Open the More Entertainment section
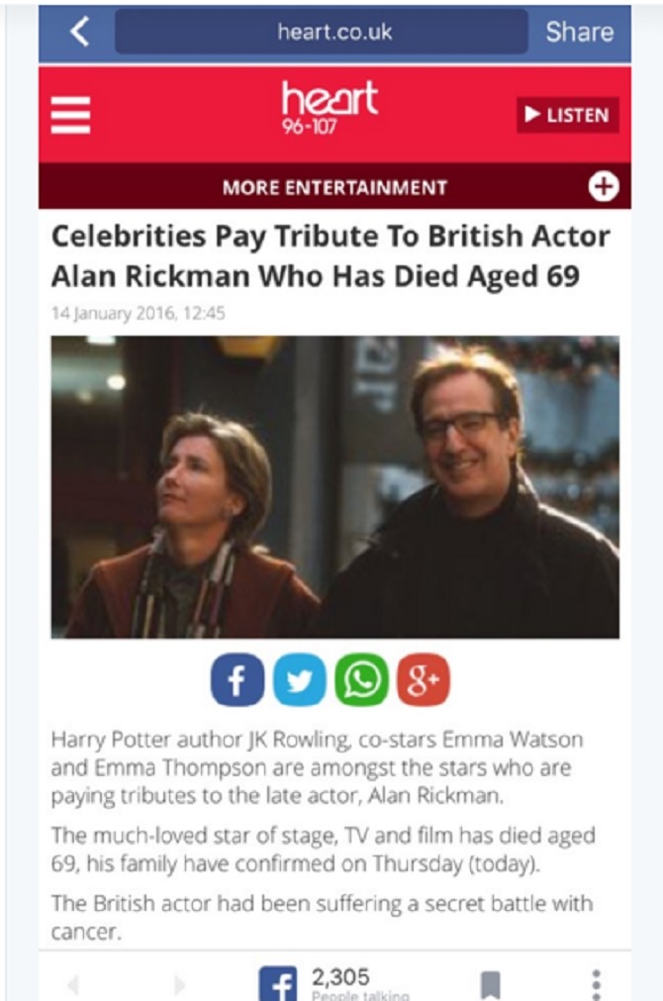Viewport: 663px width, 1001px height. click(x=334, y=187)
